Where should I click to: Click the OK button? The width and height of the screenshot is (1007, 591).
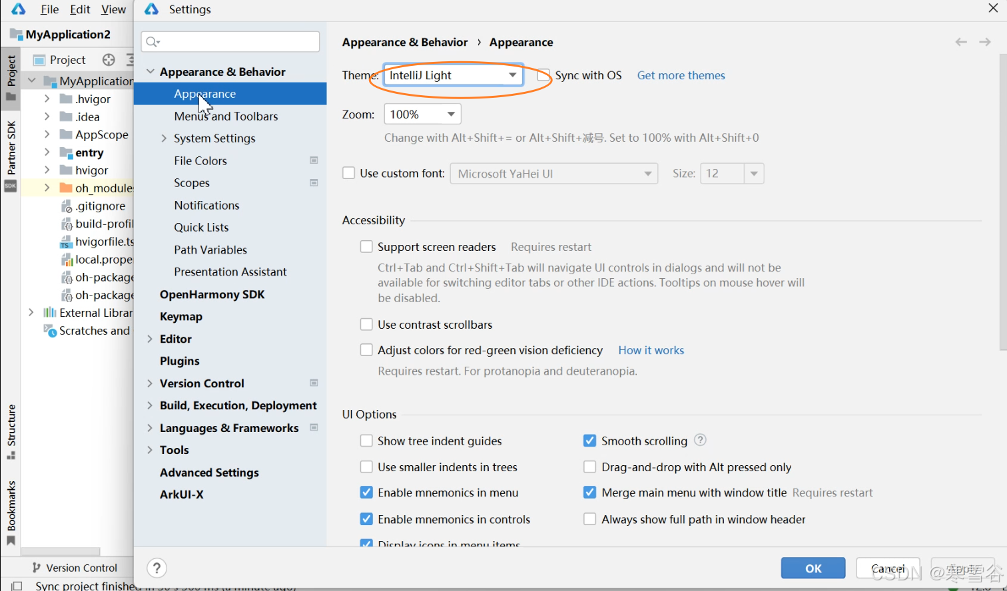click(813, 568)
